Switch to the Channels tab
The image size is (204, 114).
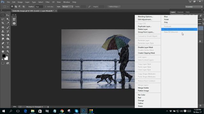tap(180, 12)
